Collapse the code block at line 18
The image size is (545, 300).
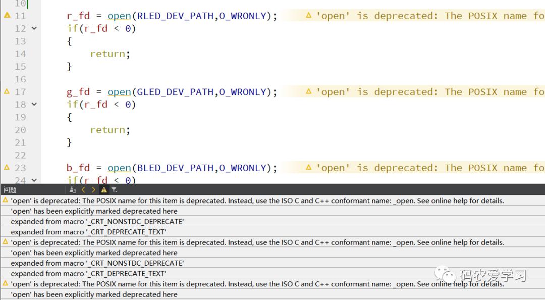pos(34,104)
